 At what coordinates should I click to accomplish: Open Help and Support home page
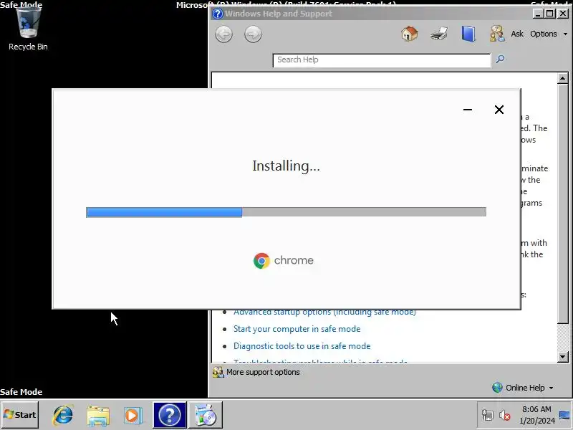(x=409, y=34)
